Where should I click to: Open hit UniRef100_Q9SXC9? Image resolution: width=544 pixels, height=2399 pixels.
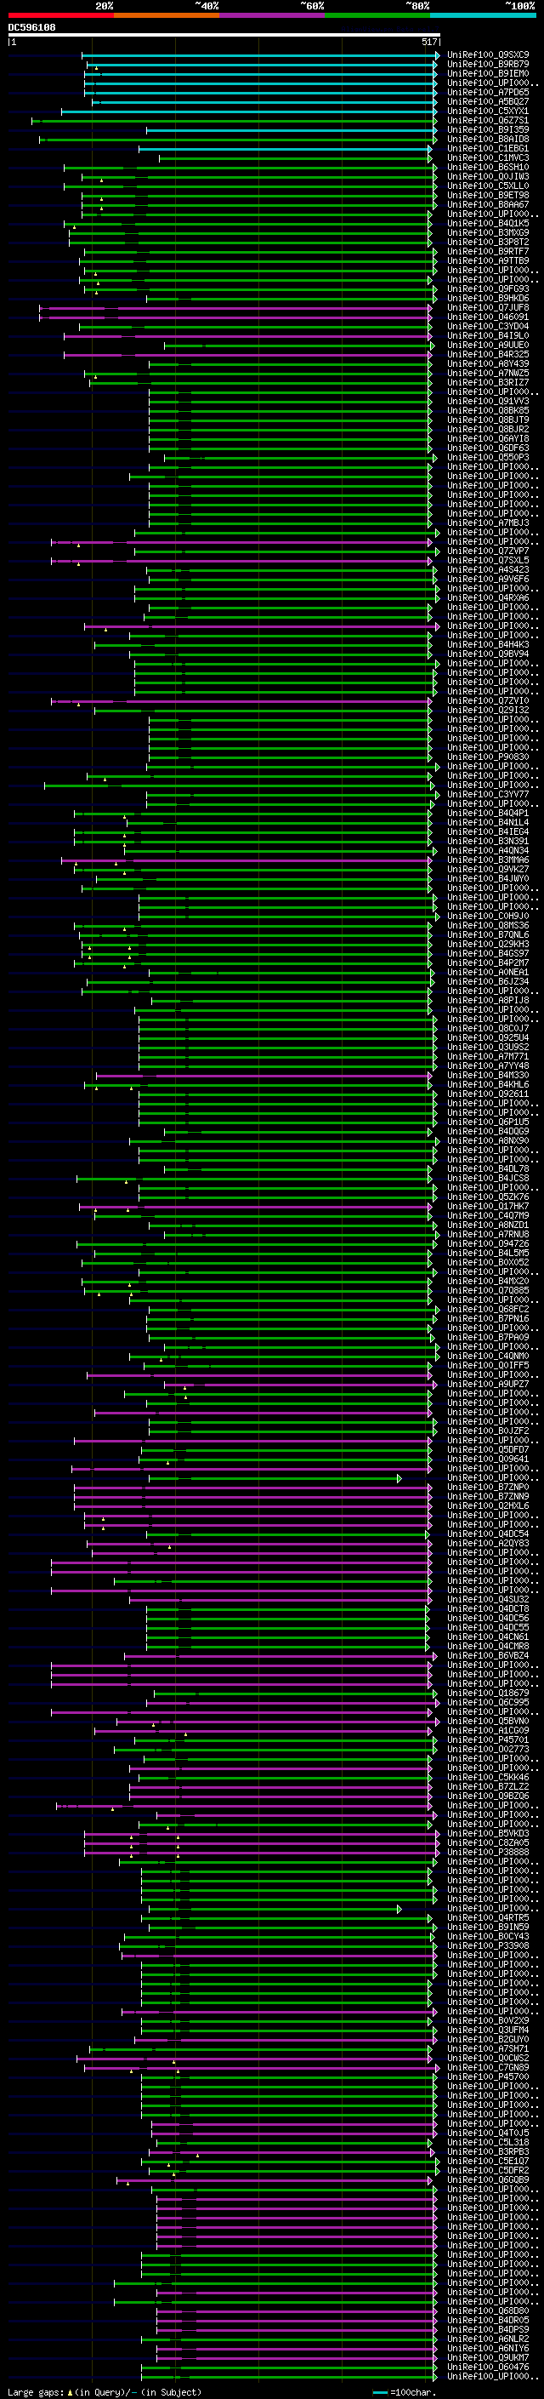click(x=487, y=55)
